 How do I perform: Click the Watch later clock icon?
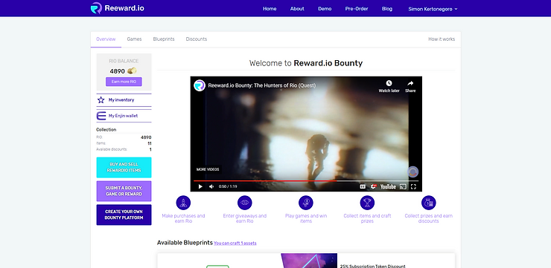[x=389, y=83]
